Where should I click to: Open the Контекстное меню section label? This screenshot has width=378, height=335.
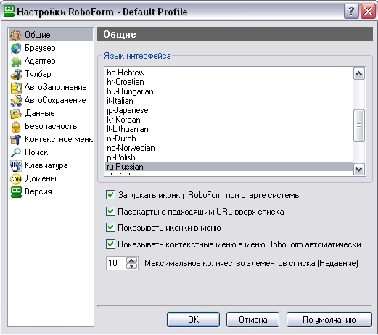[x=59, y=139]
